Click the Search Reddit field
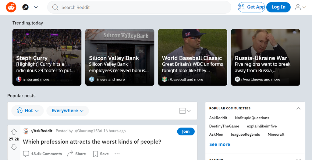The image size is (312, 160). [139, 7]
